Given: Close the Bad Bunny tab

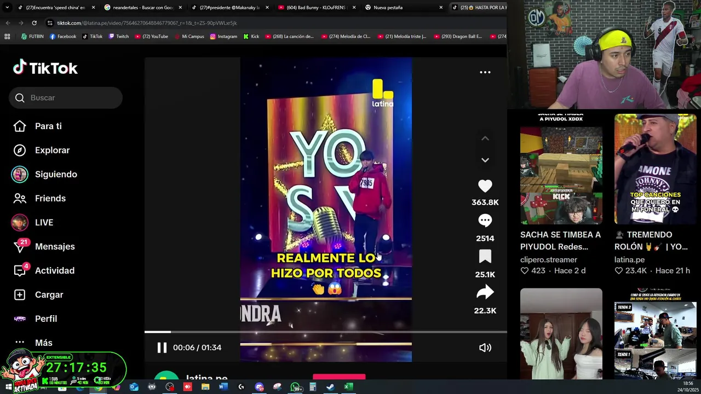Looking at the screenshot, I should 354,8.
